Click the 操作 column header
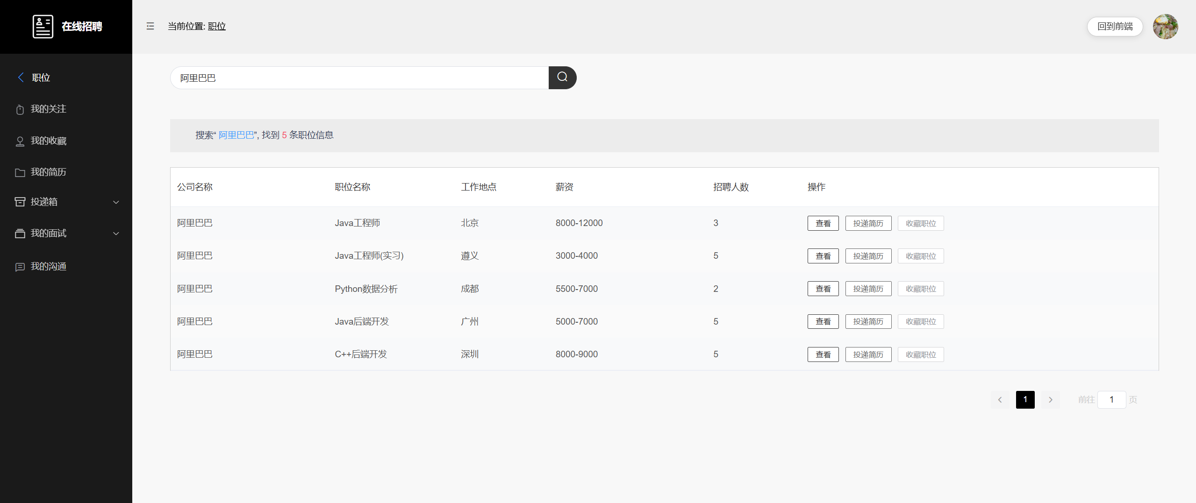Screen dimensions: 1196x503 click(816, 187)
